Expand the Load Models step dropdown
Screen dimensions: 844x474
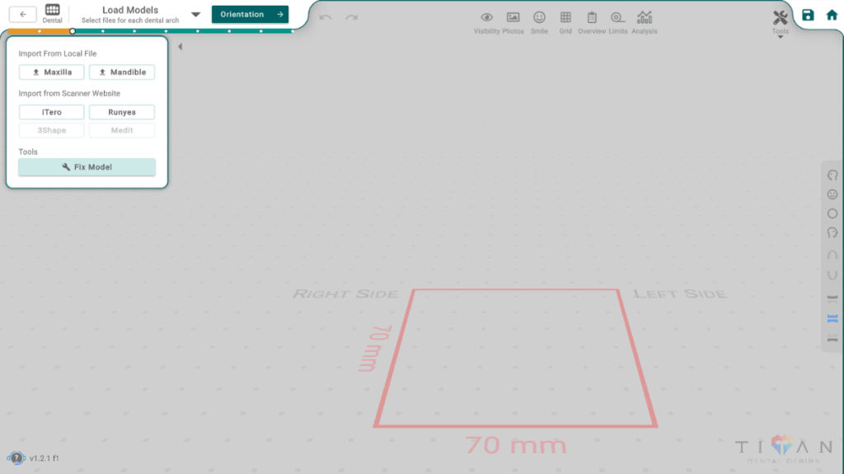point(196,15)
